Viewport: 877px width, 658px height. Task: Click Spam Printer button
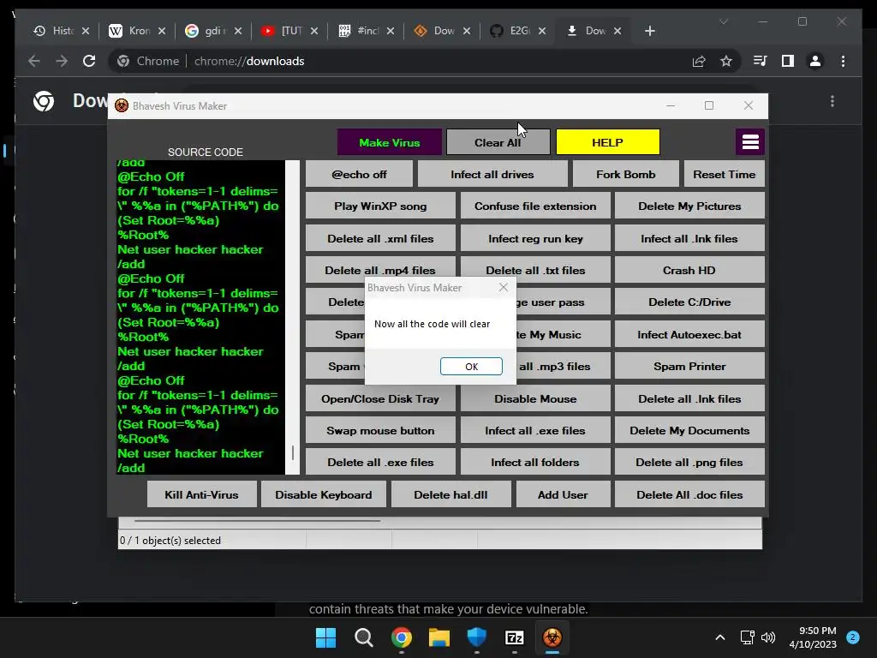(x=689, y=367)
